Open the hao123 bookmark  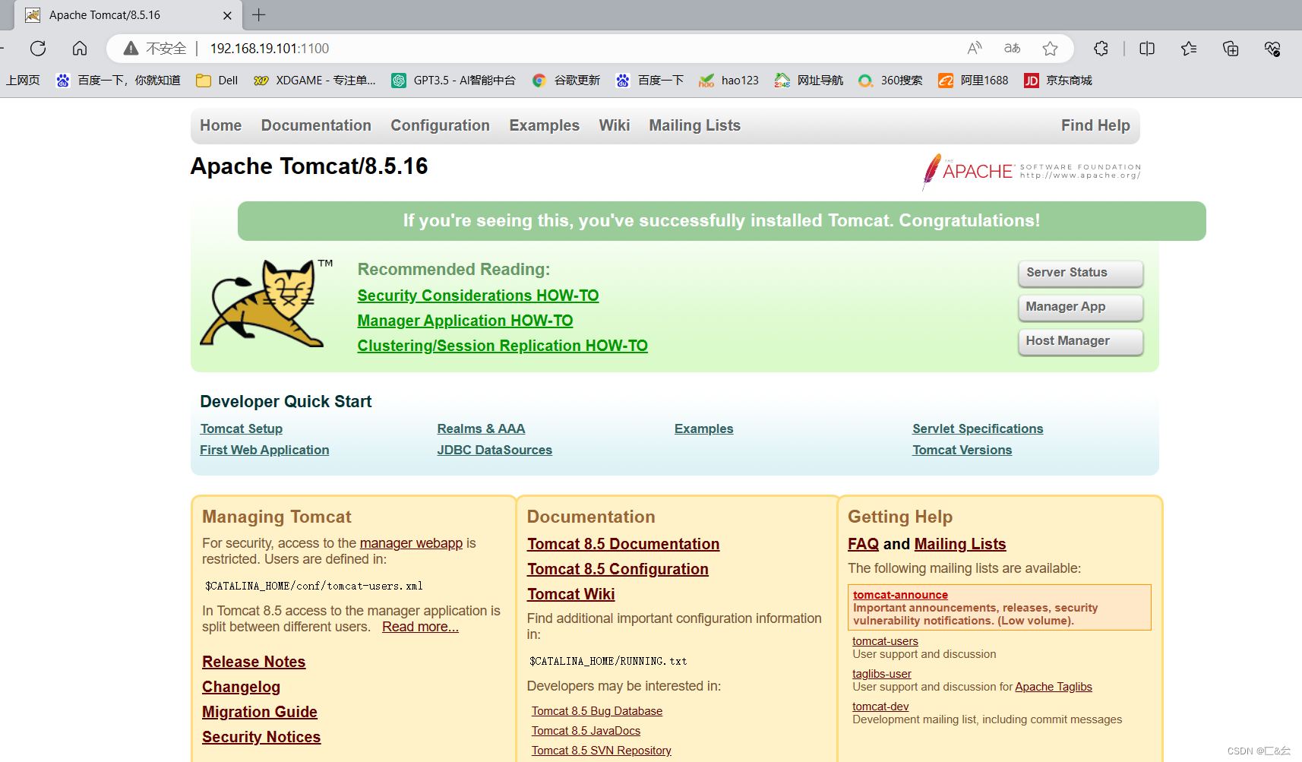click(x=729, y=81)
